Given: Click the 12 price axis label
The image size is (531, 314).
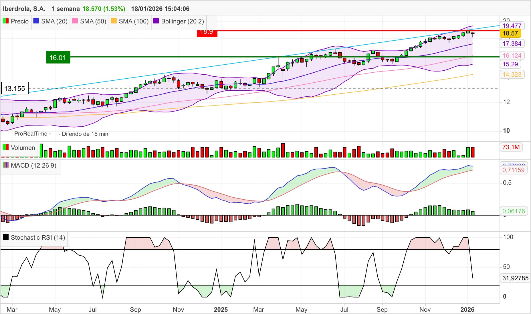Looking at the screenshot, I should point(506,102).
